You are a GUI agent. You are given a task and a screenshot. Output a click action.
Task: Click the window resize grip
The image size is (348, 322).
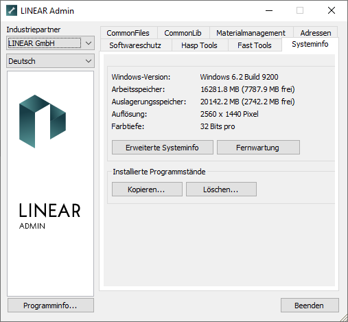click(x=344, y=318)
